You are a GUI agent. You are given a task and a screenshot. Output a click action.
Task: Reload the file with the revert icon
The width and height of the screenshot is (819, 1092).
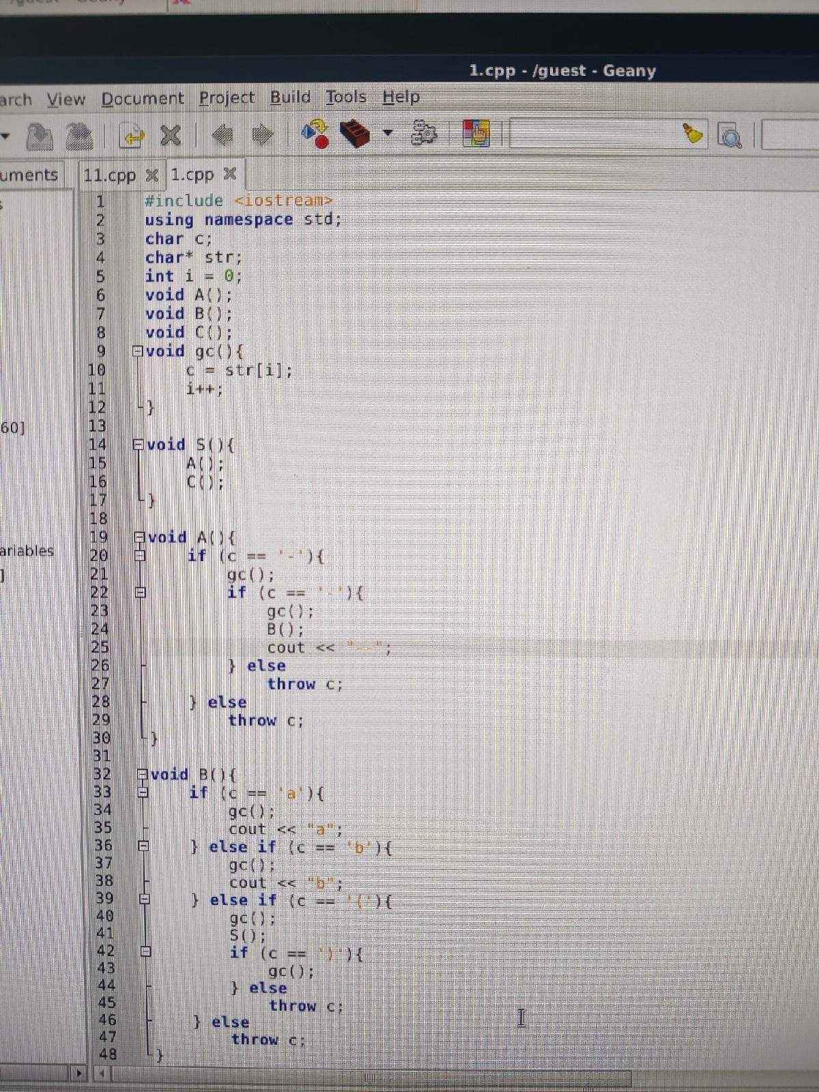(132, 136)
